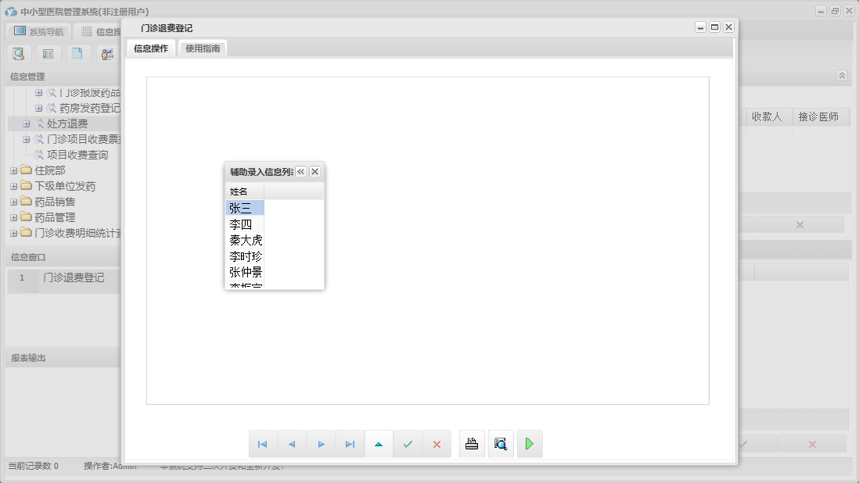Select 张仲景 in name list
The width and height of the screenshot is (859, 483).
coord(245,272)
